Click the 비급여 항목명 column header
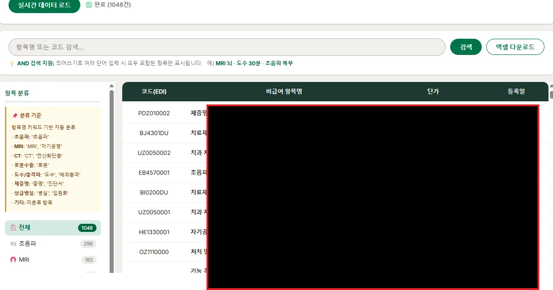Screen dimensions: 553x290 click(284, 91)
